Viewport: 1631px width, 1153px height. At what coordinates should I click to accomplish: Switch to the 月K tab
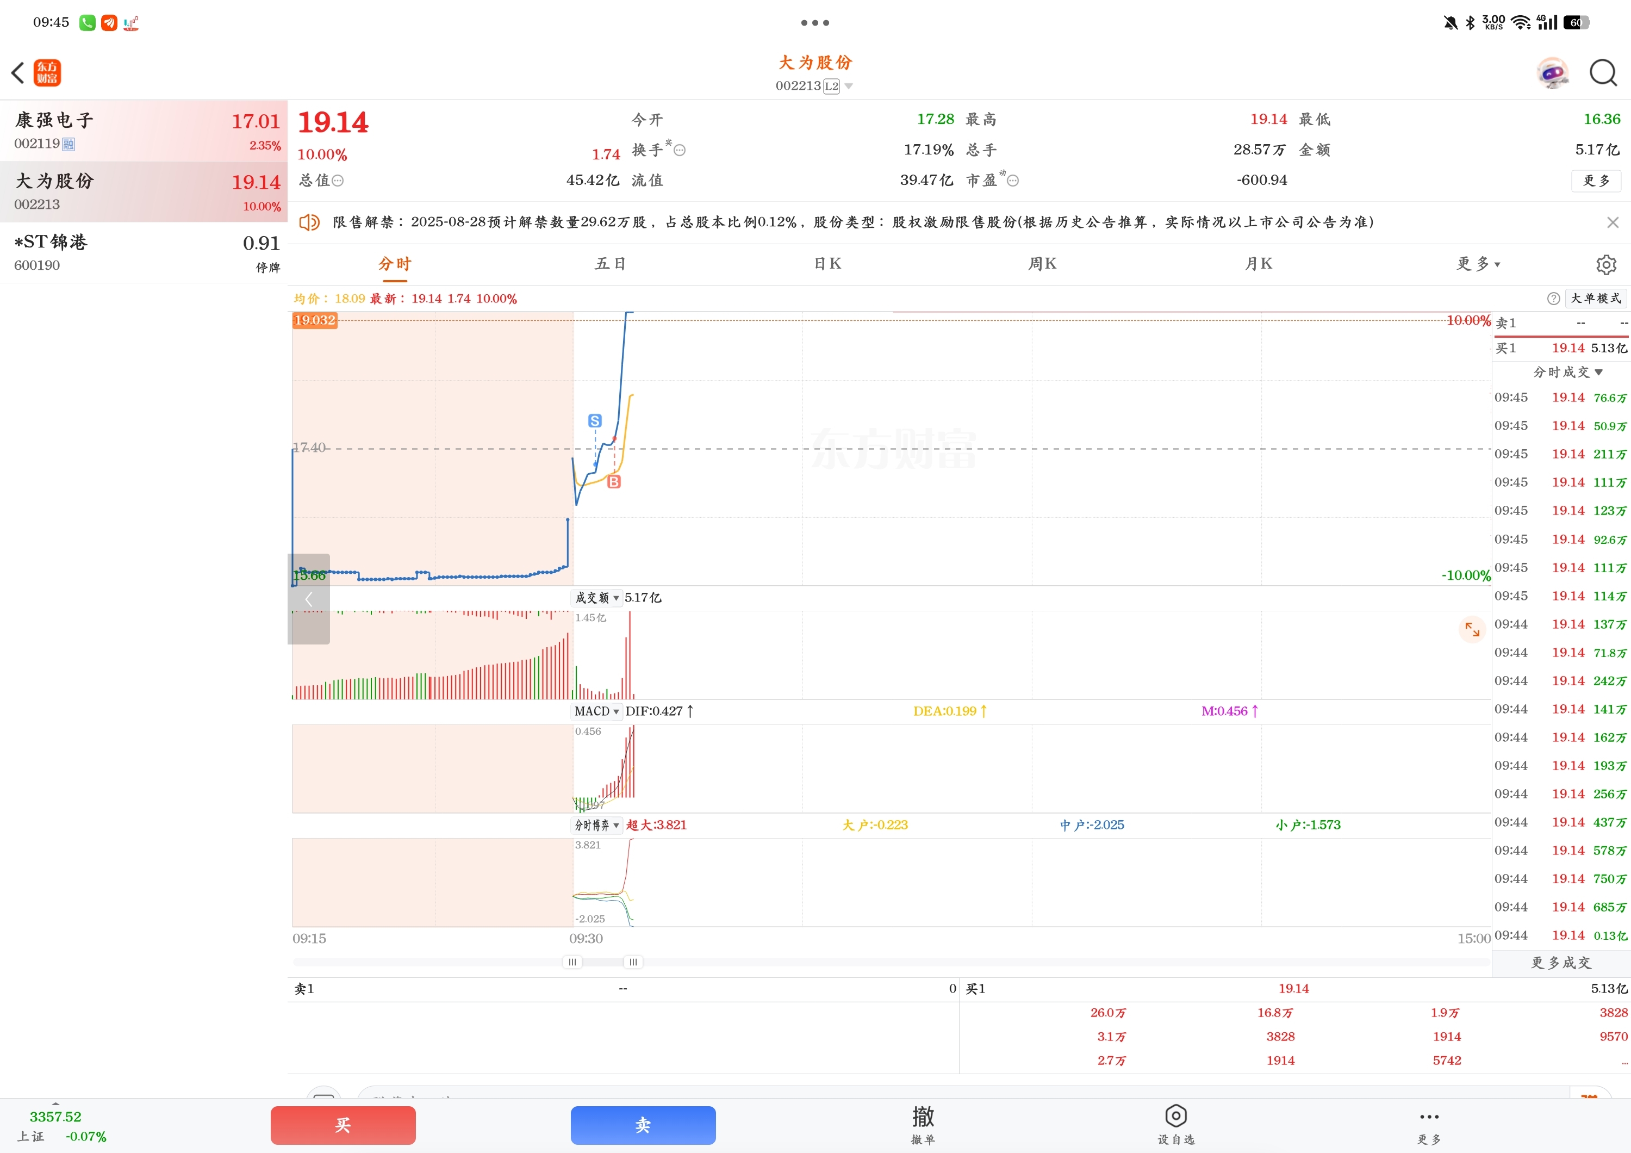tap(1258, 264)
